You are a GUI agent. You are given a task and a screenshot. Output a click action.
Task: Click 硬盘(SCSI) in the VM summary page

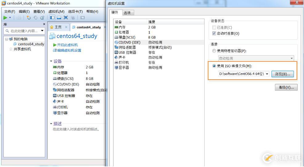point(65,79)
